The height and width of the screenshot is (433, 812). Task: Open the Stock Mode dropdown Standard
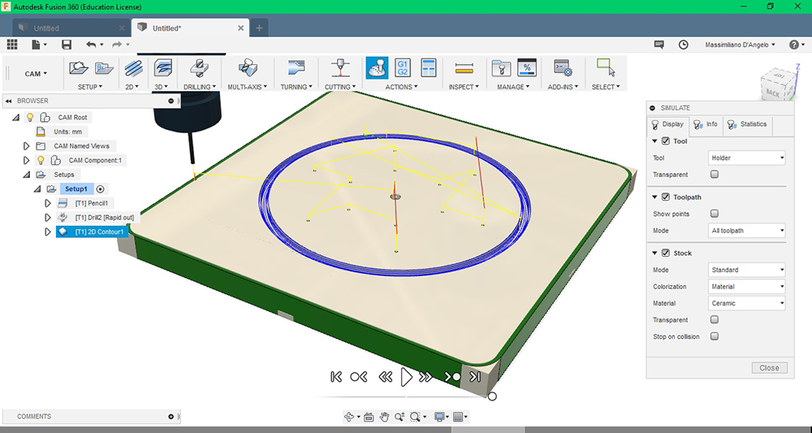pos(747,270)
